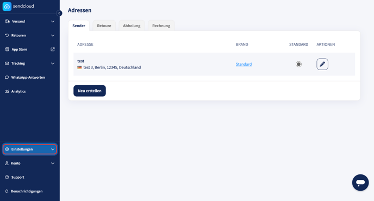Expand the Versand menu chevron
The image size is (374, 201).
tap(53, 22)
